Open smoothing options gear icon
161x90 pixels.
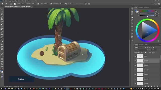[66, 4]
